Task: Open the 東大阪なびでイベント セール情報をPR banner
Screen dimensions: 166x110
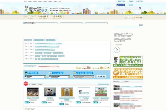Action: point(128,73)
